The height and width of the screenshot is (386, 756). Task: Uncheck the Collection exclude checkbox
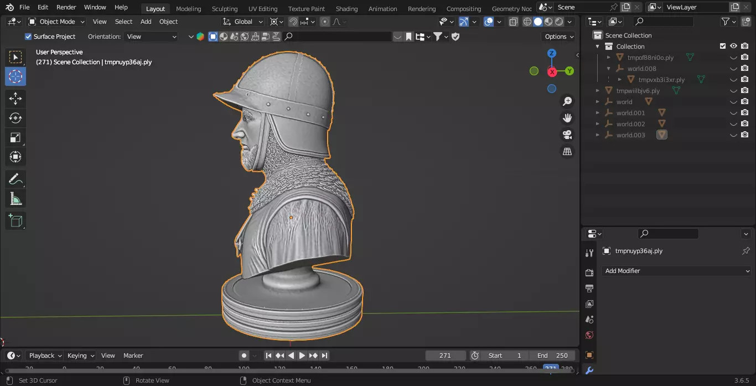coord(722,46)
